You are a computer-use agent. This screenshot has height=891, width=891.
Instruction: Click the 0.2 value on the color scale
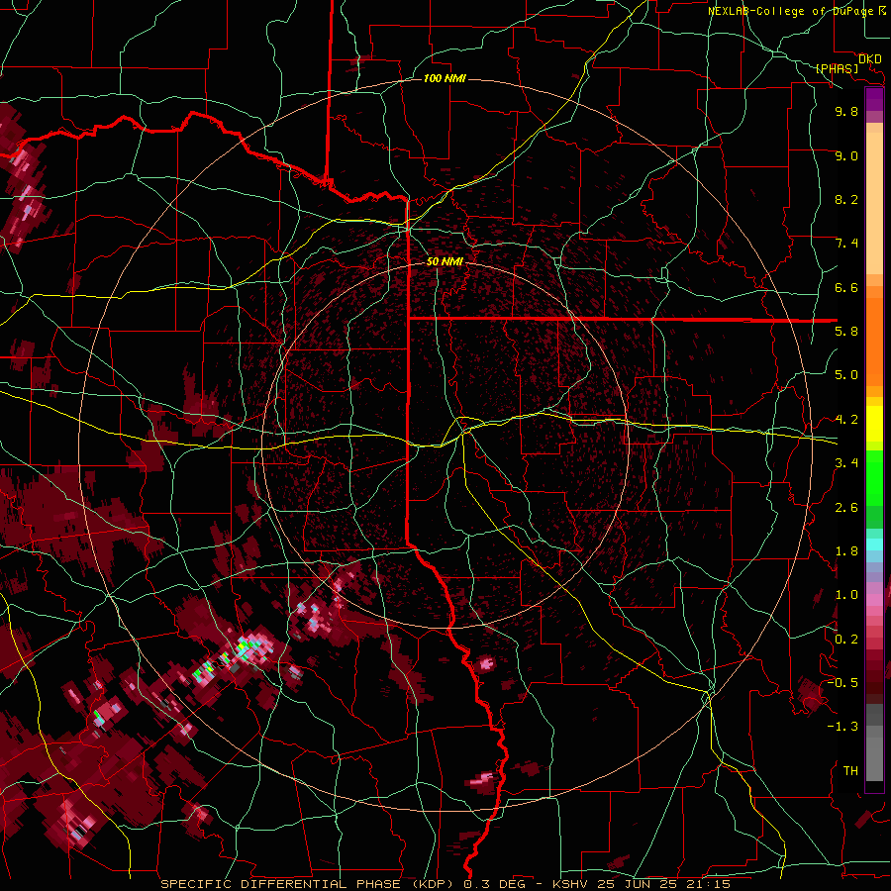[x=846, y=640]
